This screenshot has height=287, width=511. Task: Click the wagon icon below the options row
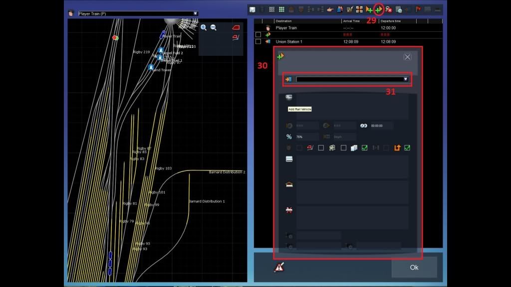289,159
